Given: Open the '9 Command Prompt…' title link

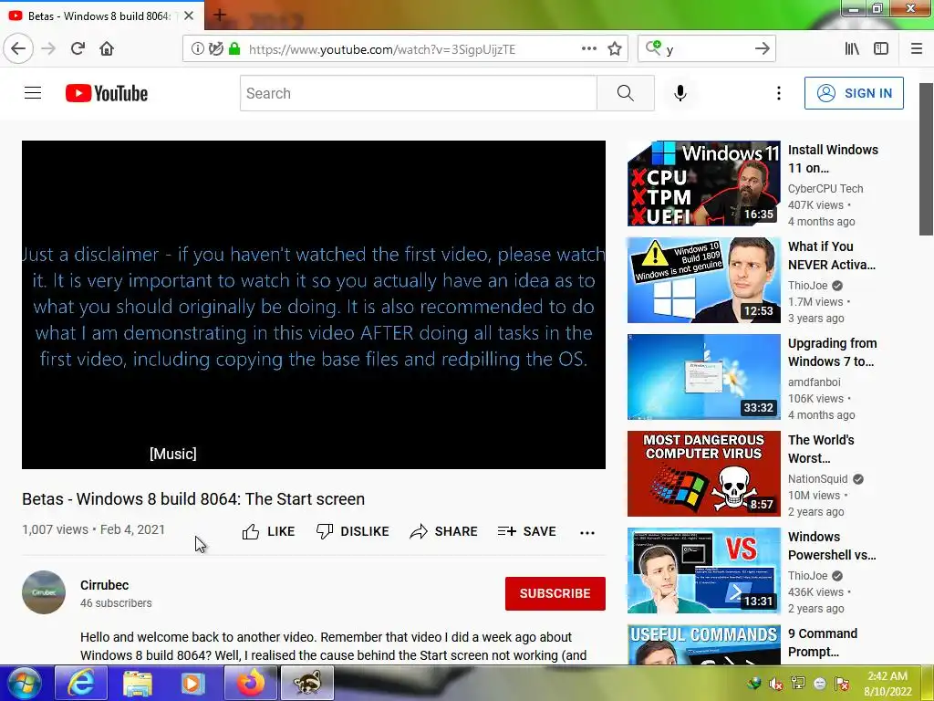Looking at the screenshot, I should point(823,643).
